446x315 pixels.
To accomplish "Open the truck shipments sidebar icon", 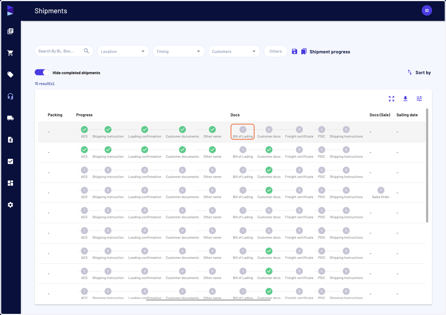I will coord(10,118).
